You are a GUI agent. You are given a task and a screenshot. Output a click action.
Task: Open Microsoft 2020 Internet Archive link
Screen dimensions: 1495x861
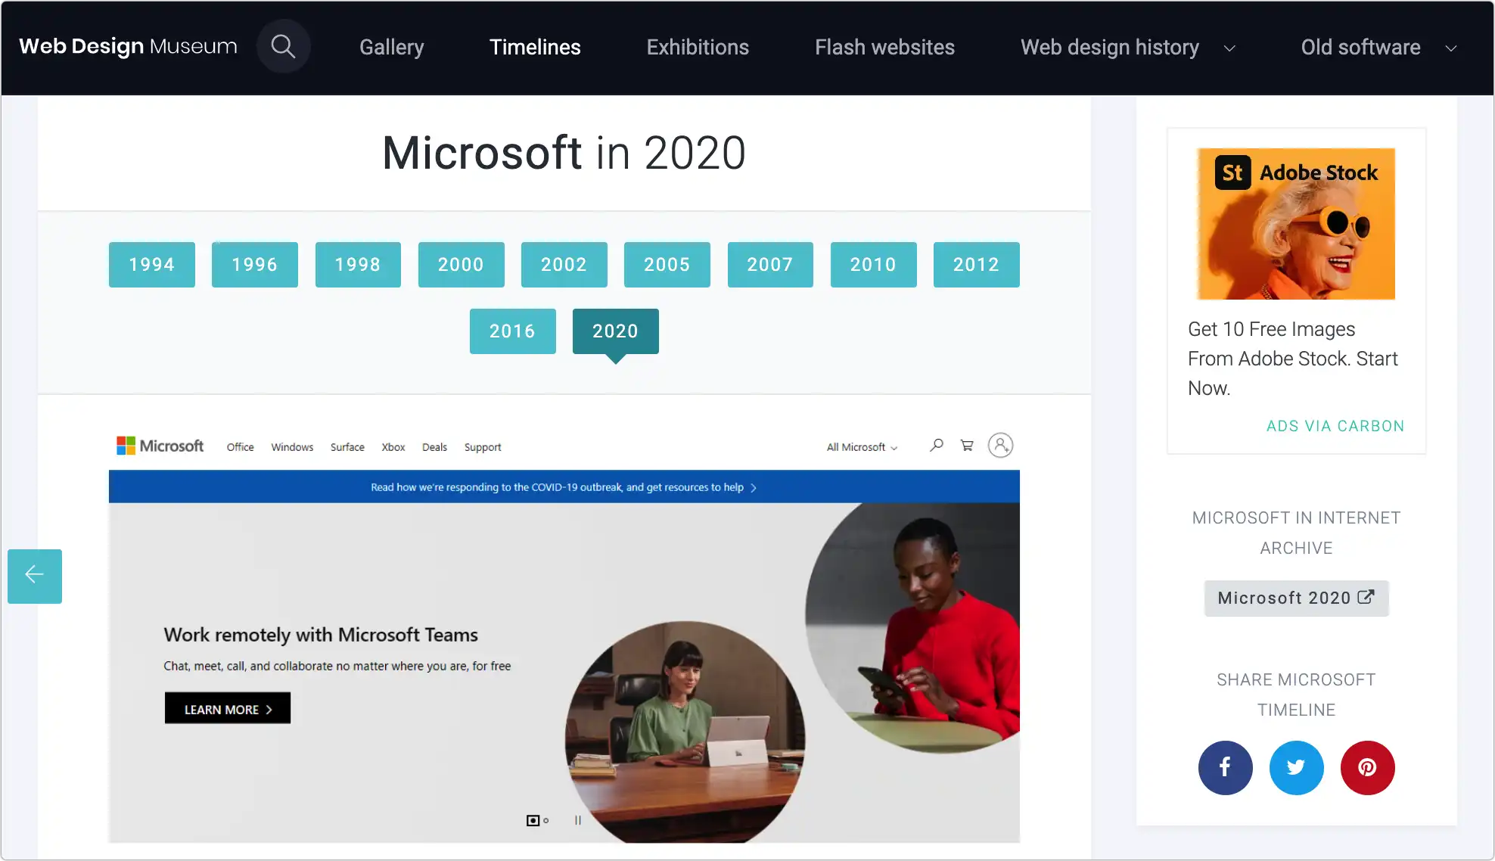(x=1295, y=598)
